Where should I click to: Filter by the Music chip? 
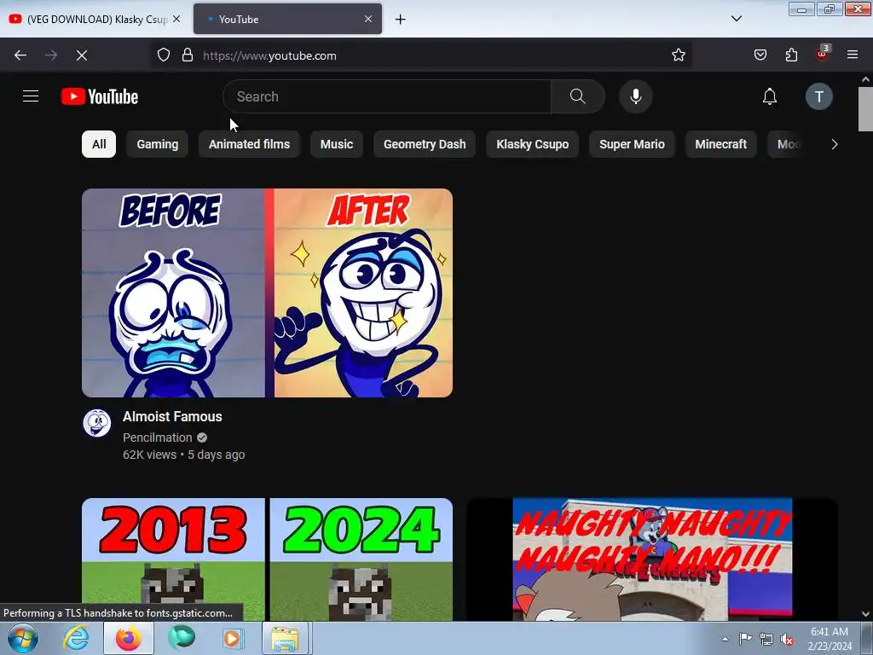(336, 144)
